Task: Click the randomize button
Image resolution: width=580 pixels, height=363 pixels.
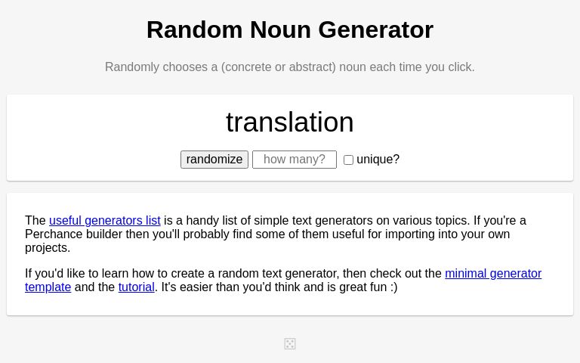Action: [x=214, y=160]
